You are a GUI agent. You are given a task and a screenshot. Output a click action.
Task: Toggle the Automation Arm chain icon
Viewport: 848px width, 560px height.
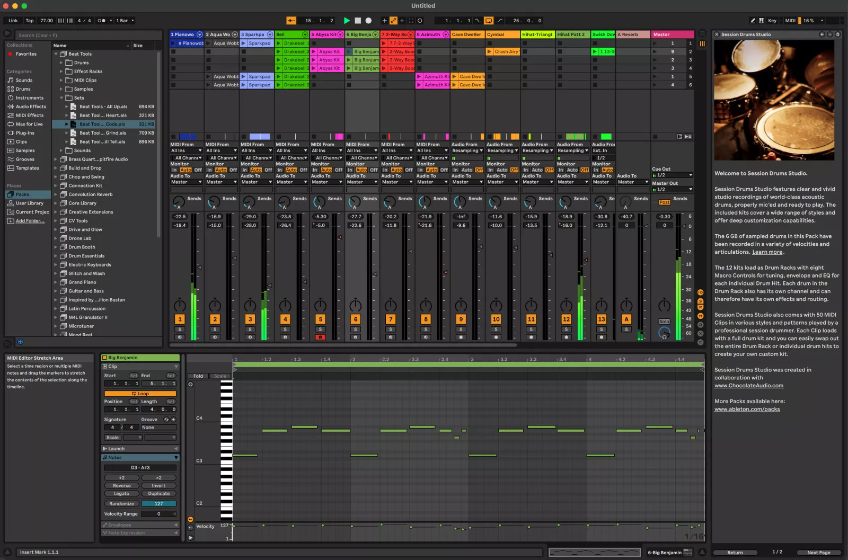pyautogui.click(x=393, y=21)
